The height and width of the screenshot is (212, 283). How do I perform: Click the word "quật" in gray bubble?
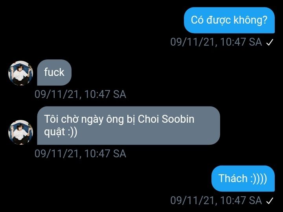click(55, 133)
